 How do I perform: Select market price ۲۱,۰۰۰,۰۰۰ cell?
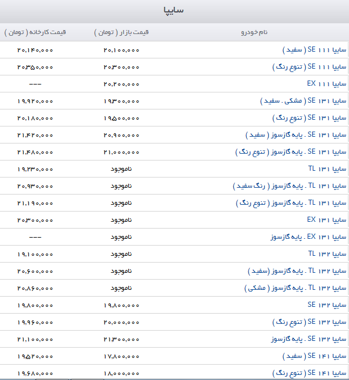click(x=121, y=152)
